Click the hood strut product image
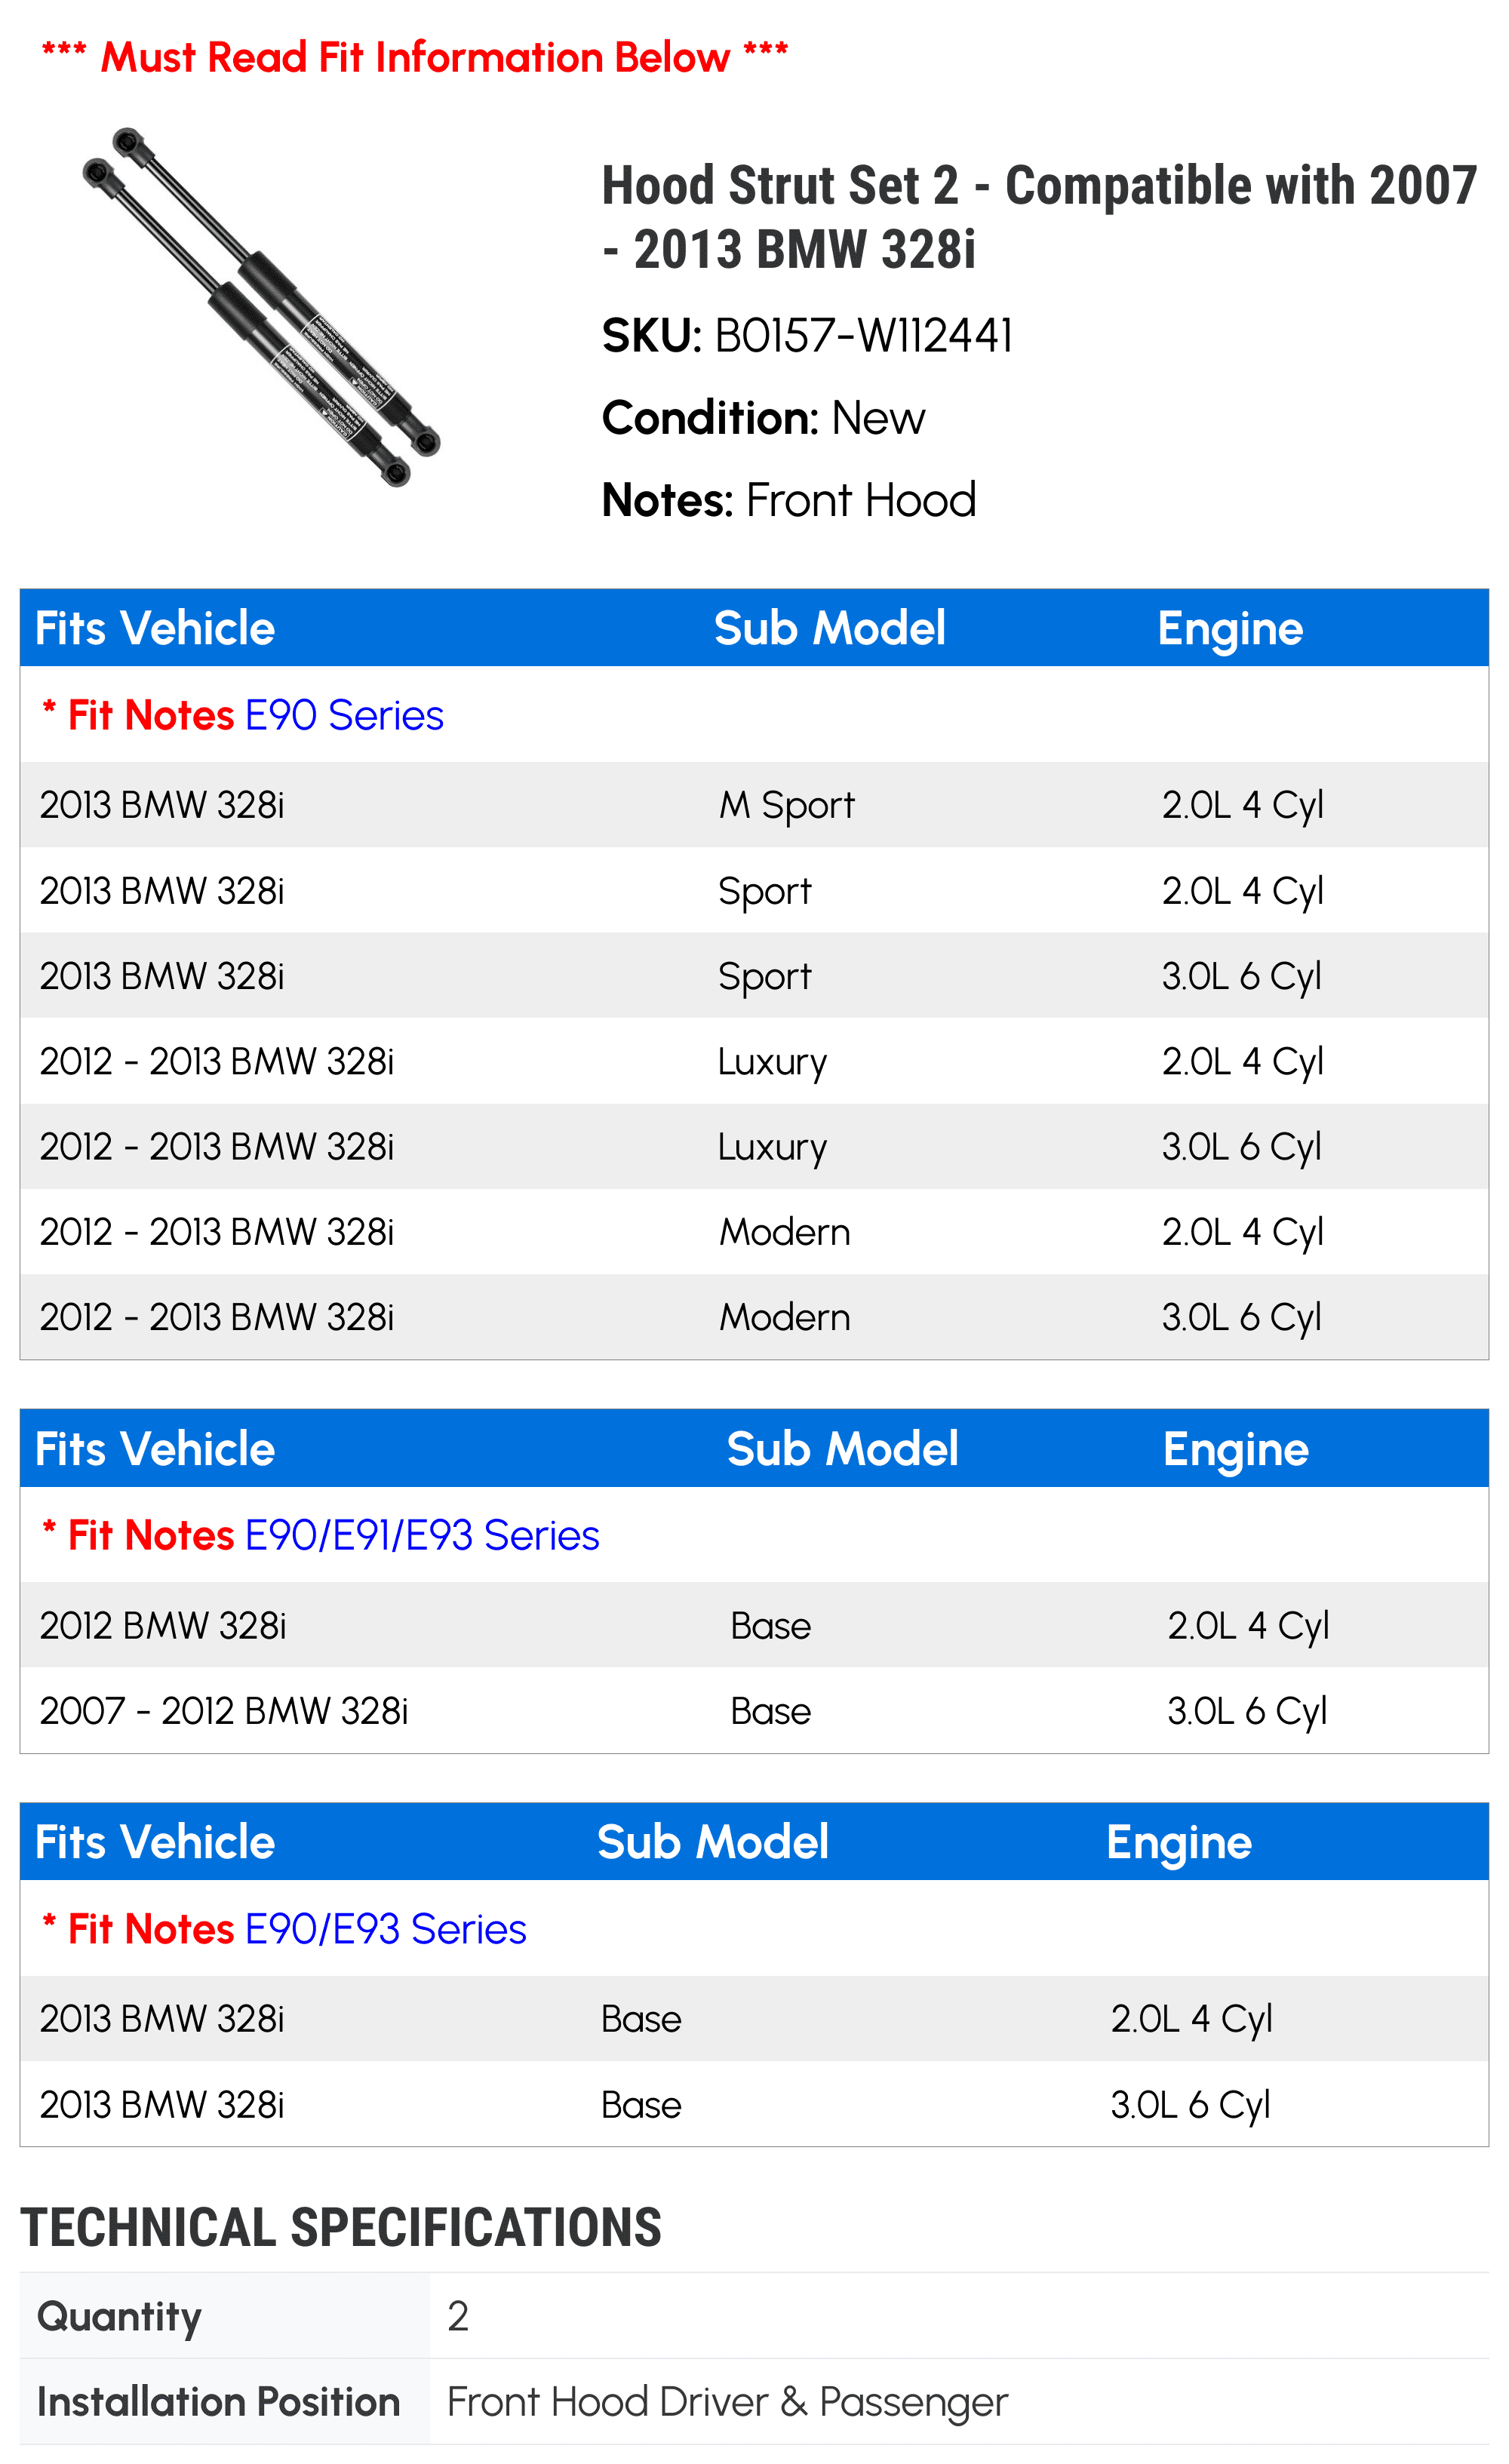 pyautogui.click(x=261, y=307)
